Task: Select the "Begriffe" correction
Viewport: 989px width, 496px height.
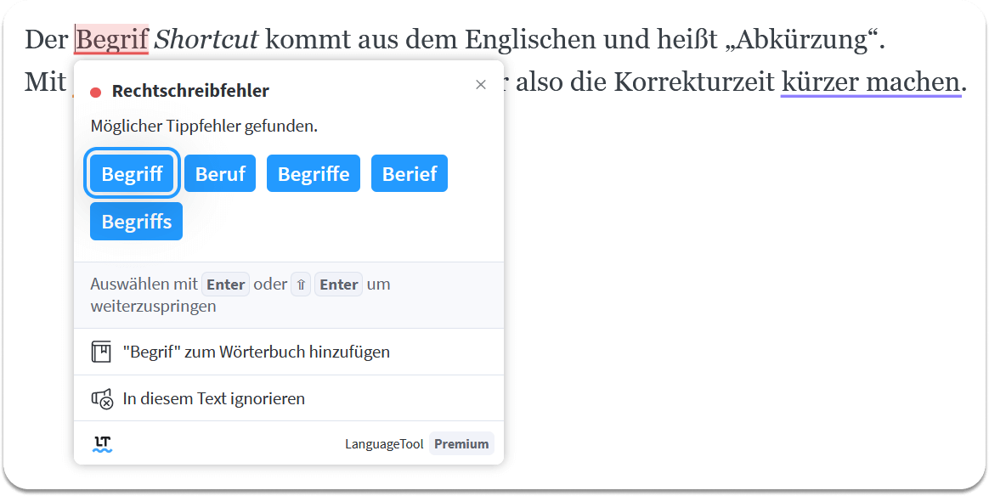Action: coord(314,173)
